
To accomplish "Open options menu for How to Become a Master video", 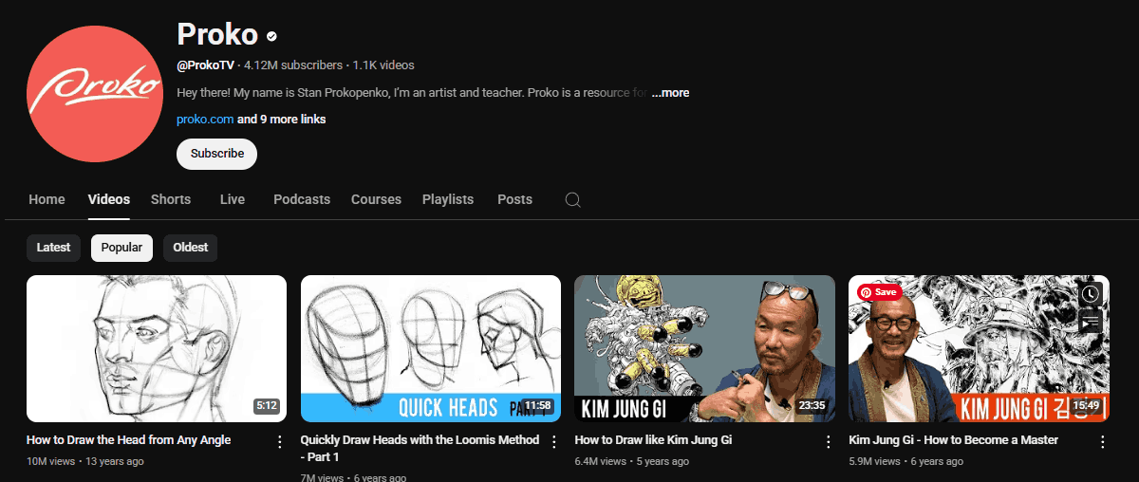I will point(1102,442).
